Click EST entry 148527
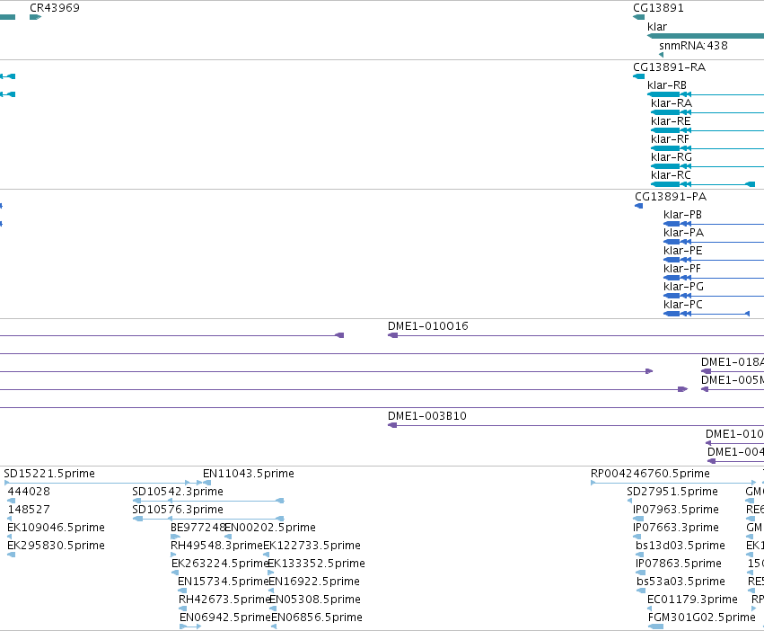Viewport: 764px width, 631px height. 29,510
